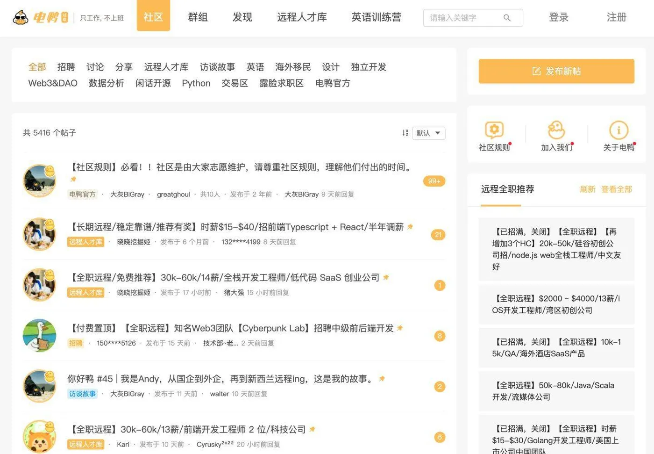This screenshot has height=454, width=654.
Task: Open recommended 硅谷初创公司 node.js job card
Action: 556,249
